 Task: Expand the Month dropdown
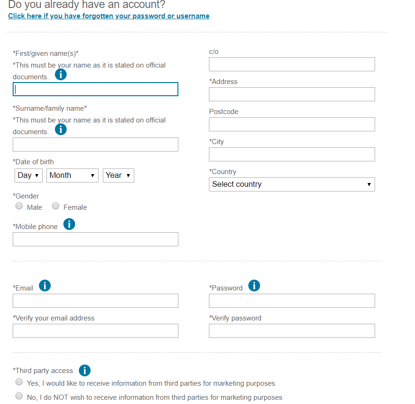coord(73,175)
